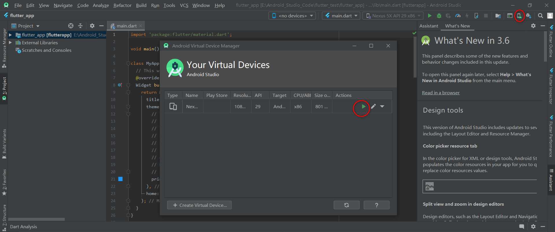This screenshot has width=555, height=232.
Task: Open the Refactor menu
Action: pos(122,5)
